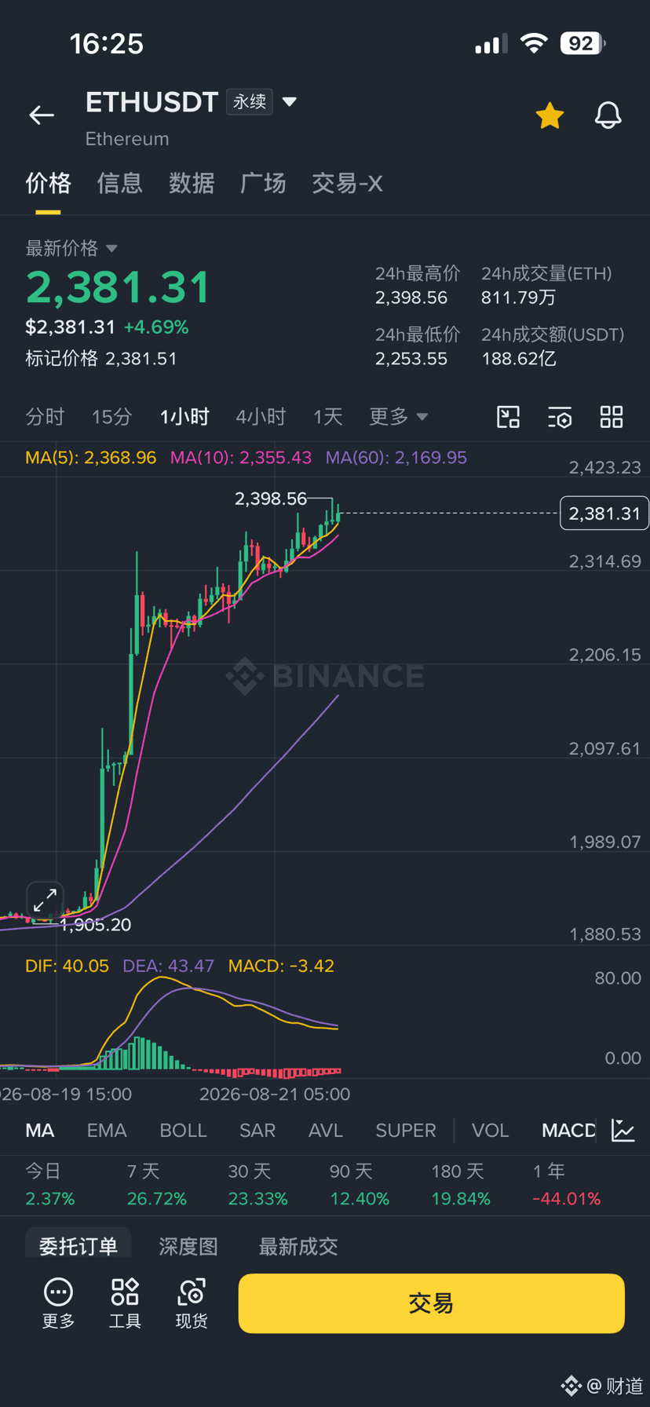Screen dimensions: 650x1407
Task: Open the 委托订单 tab
Action: (79, 1246)
